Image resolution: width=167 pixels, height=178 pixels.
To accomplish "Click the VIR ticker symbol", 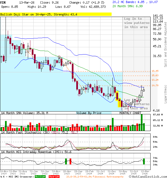I will click(x=3, y=2).
